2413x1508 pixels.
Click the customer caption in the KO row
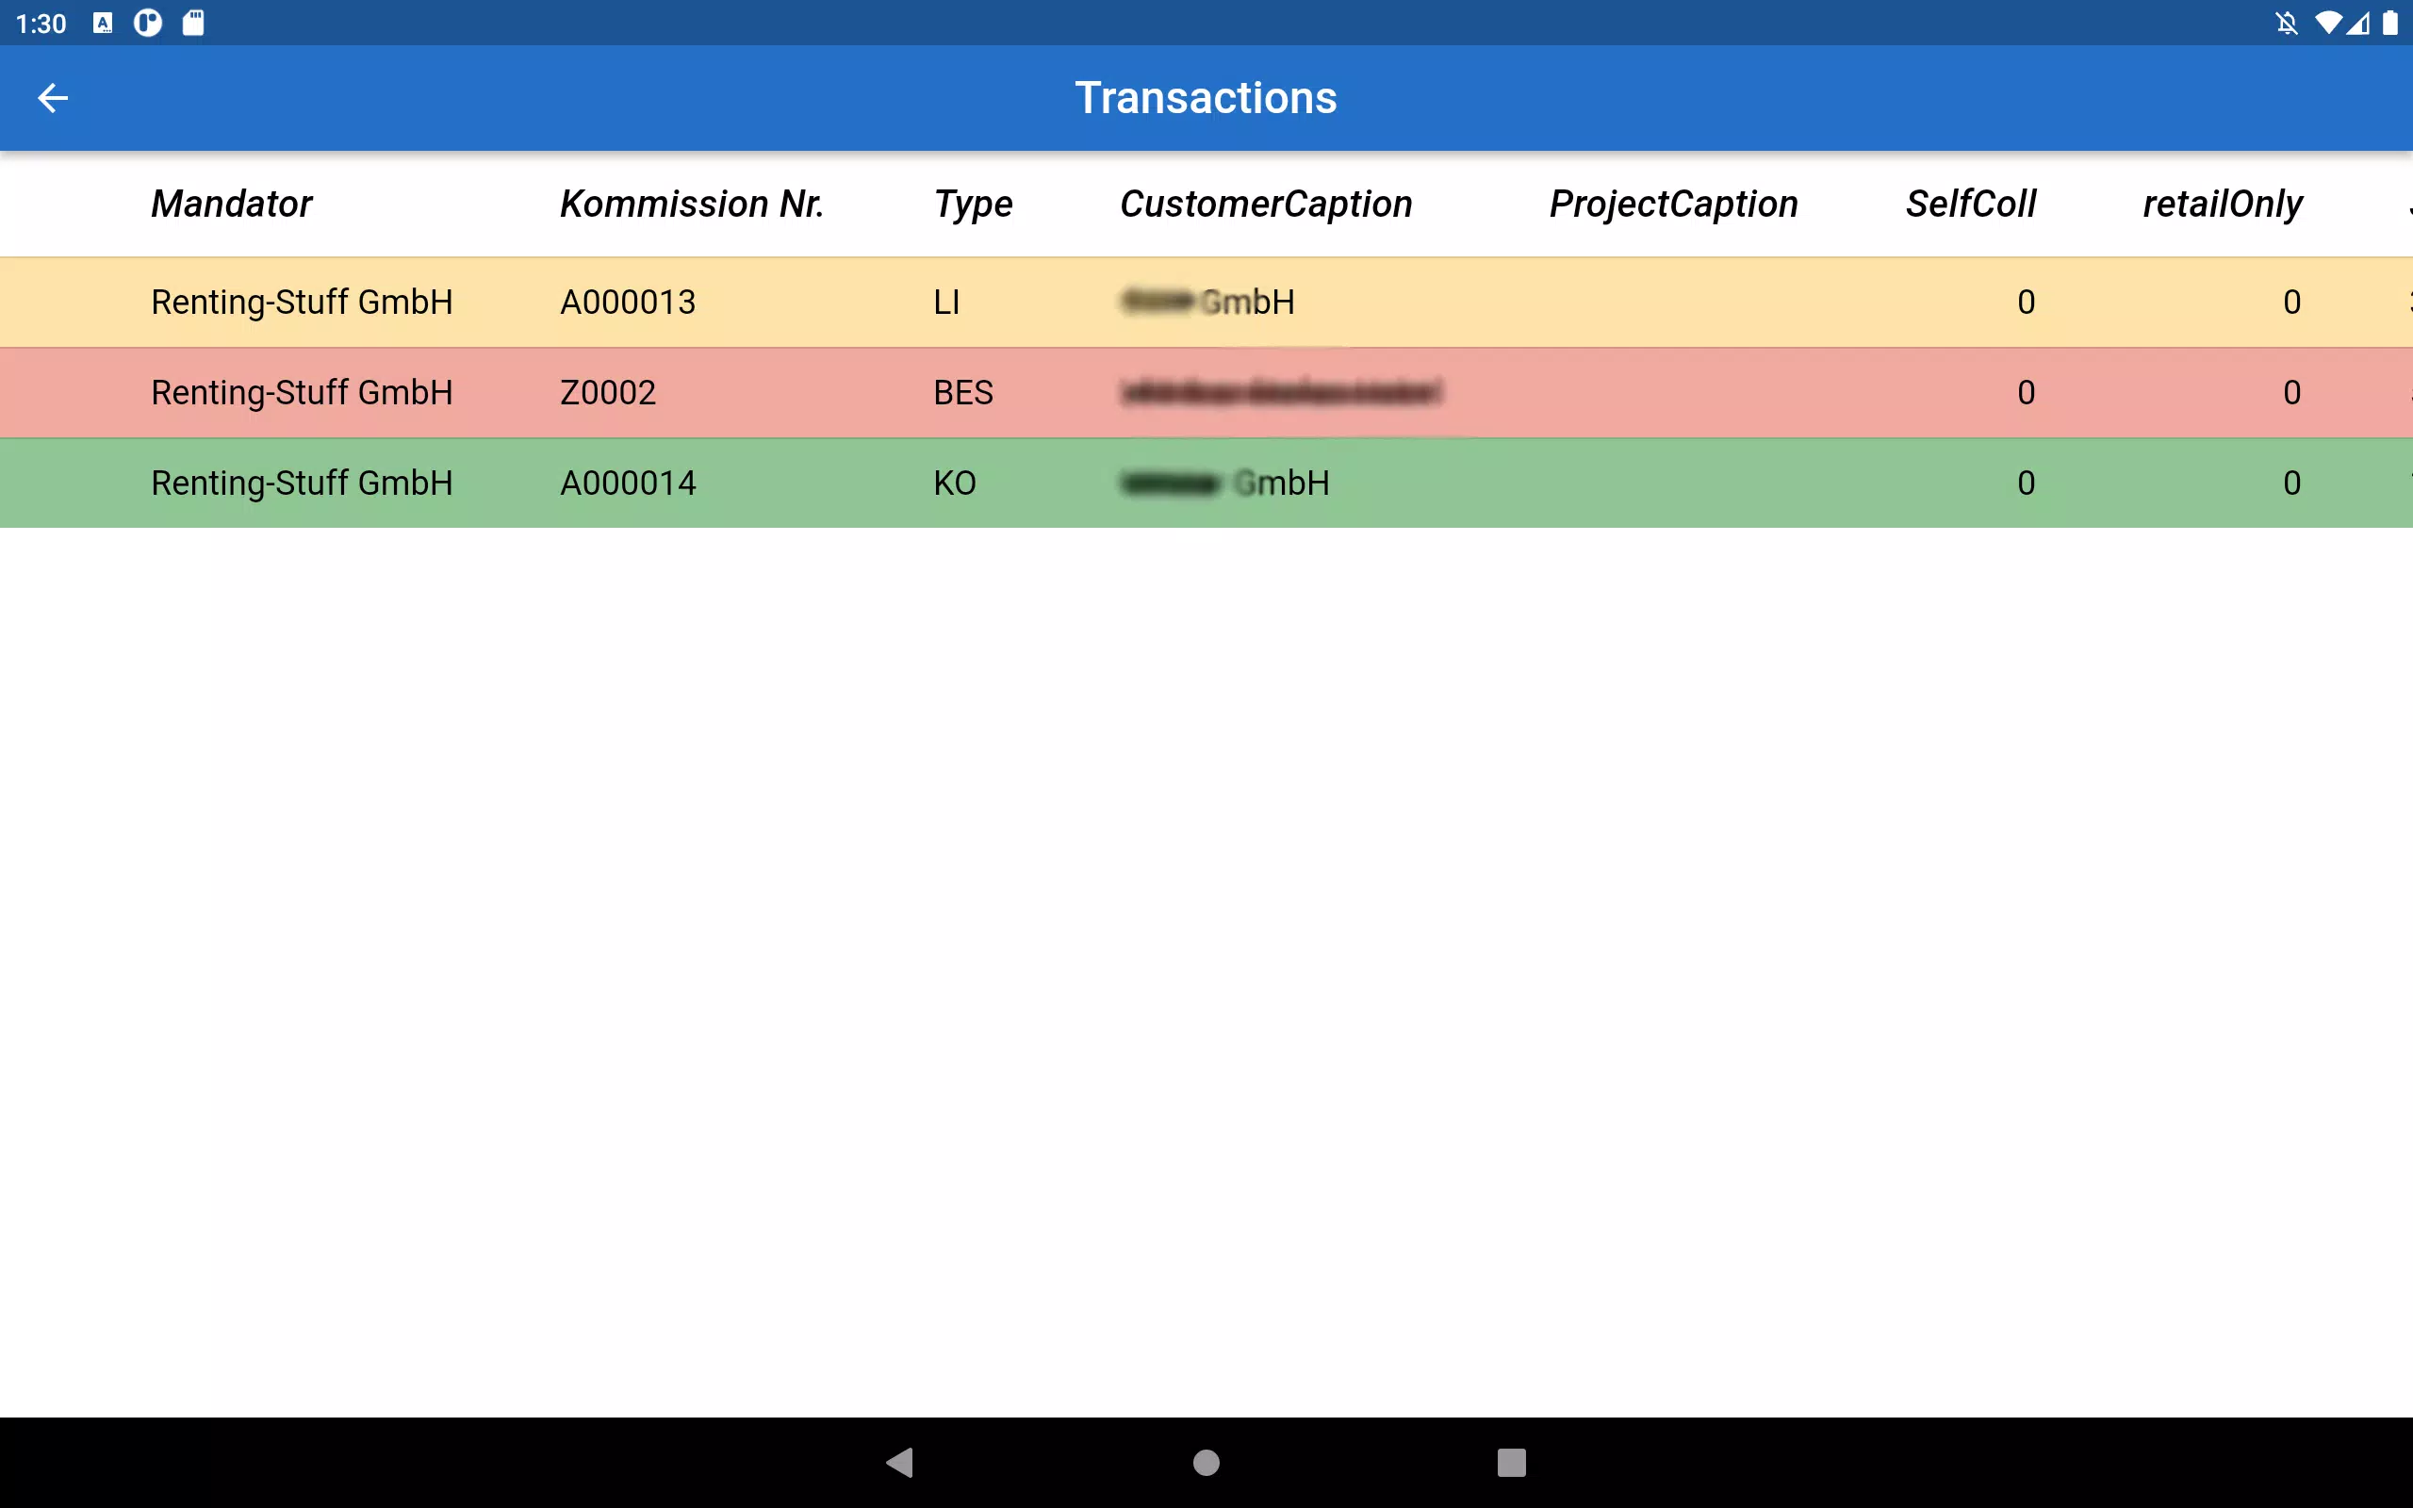click(1224, 484)
